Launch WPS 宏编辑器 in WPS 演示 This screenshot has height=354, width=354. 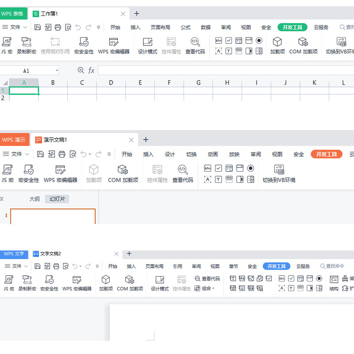point(60,173)
